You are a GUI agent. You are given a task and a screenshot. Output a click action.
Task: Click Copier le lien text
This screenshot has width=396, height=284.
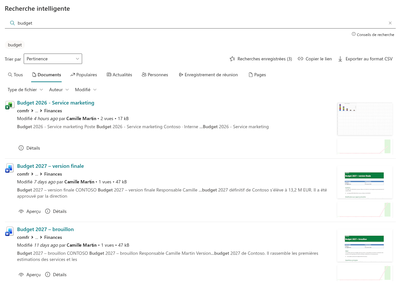[319, 59]
